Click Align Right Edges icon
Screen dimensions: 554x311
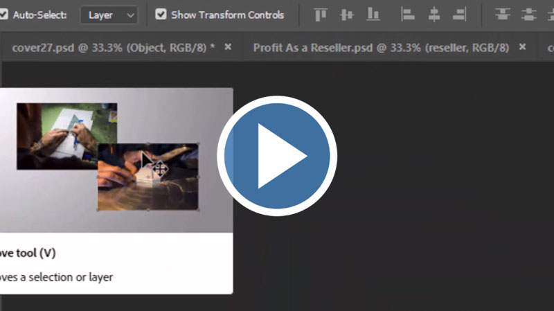pos(459,14)
